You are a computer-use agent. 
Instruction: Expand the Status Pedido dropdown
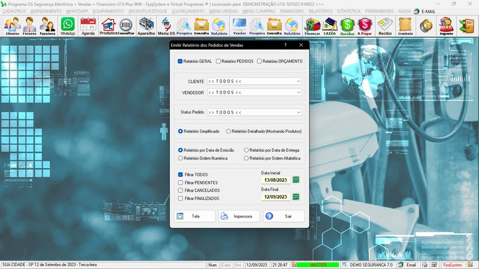coord(298,112)
